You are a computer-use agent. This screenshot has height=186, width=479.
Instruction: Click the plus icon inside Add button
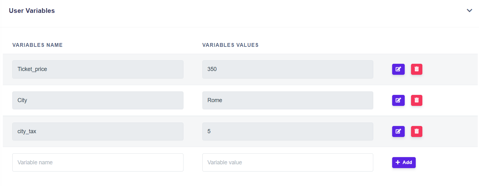point(398,162)
